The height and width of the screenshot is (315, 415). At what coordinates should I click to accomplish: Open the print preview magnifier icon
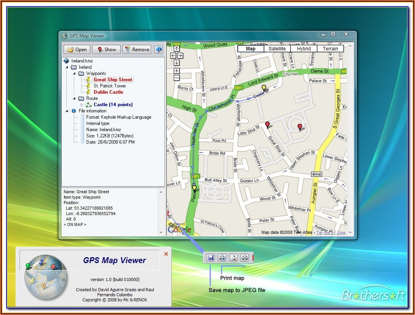(233, 257)
